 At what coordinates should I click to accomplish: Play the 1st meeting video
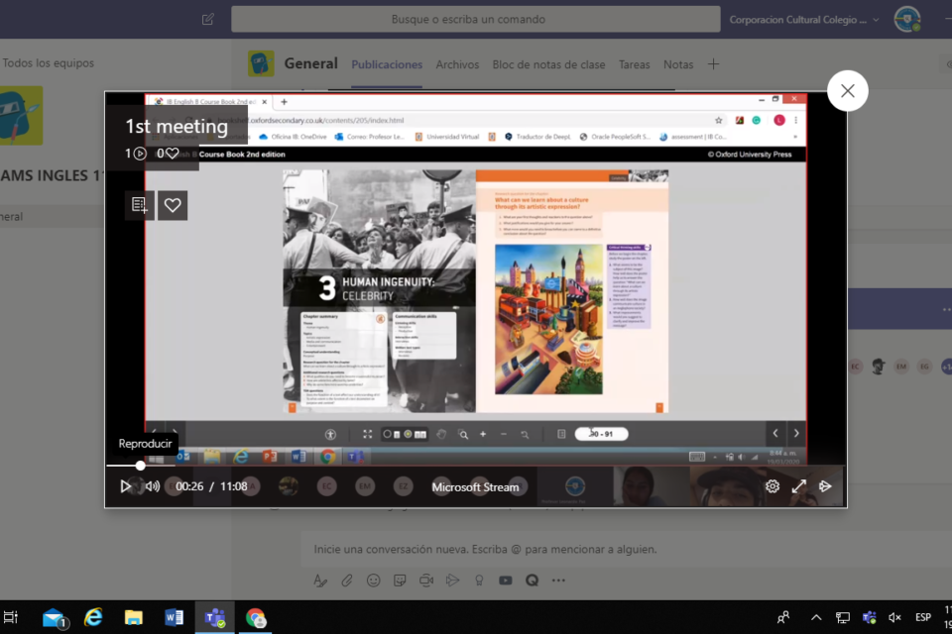pyautogui.click(x=125, y=486)
